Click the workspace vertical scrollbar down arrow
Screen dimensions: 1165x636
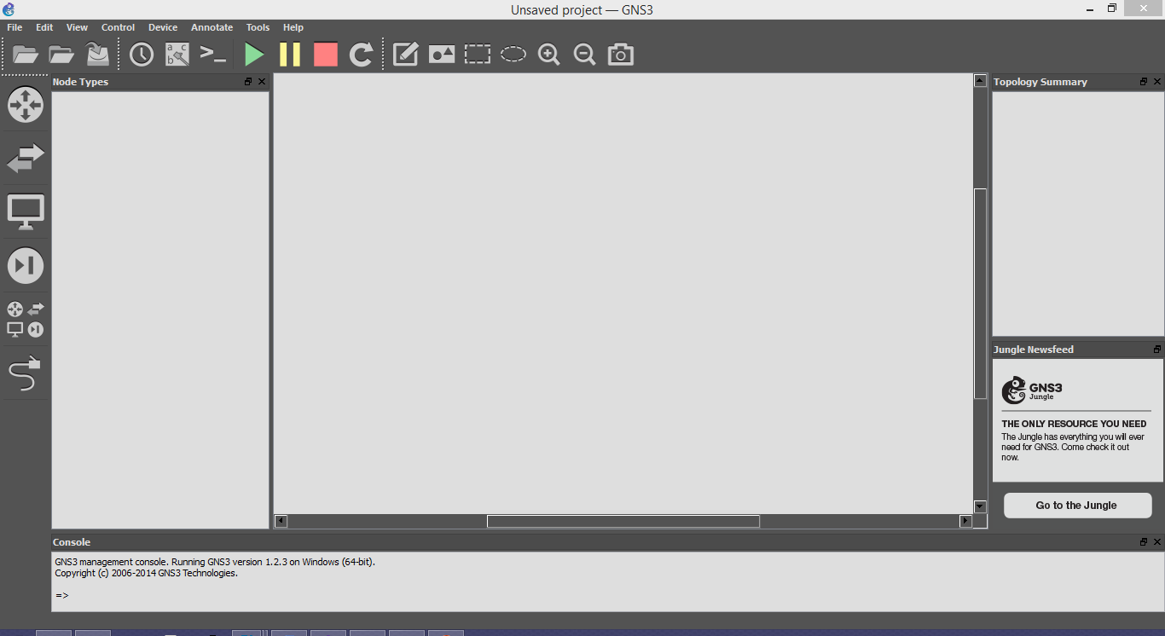980,506
